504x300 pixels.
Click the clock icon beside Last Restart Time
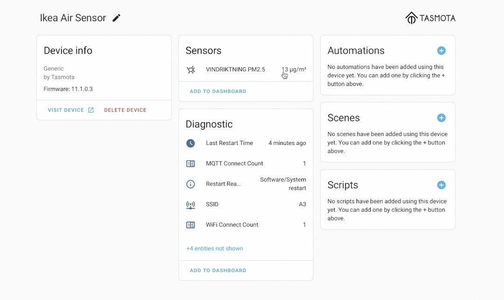(x=190, y=143)
